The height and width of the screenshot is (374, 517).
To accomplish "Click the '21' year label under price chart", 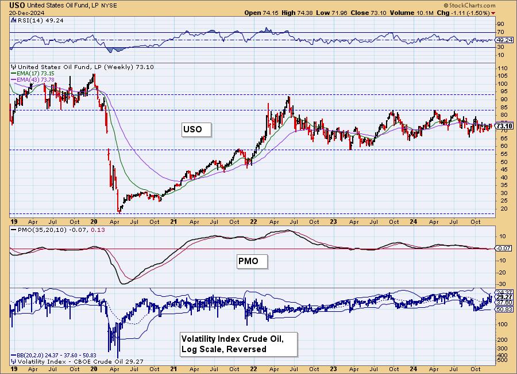I will coord(173,222).
